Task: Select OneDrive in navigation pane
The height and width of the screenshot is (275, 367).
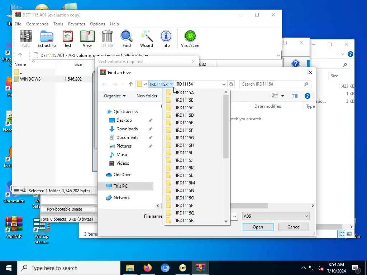Action: pos(122,175)
